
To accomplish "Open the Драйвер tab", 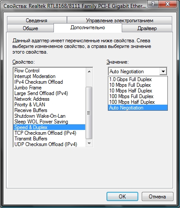I will [147, 28].
